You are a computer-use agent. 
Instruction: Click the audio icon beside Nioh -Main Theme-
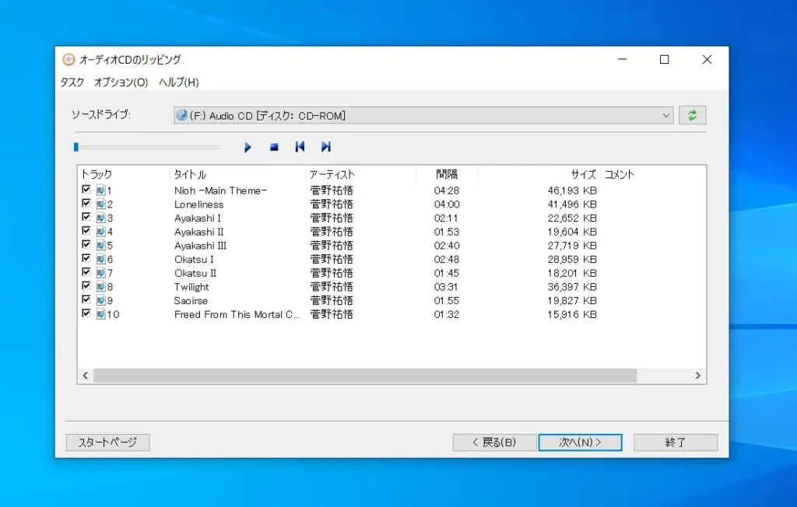100,188
